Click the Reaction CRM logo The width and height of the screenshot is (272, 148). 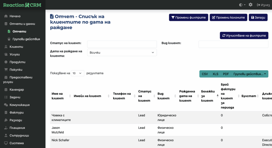tap(22, 5)
